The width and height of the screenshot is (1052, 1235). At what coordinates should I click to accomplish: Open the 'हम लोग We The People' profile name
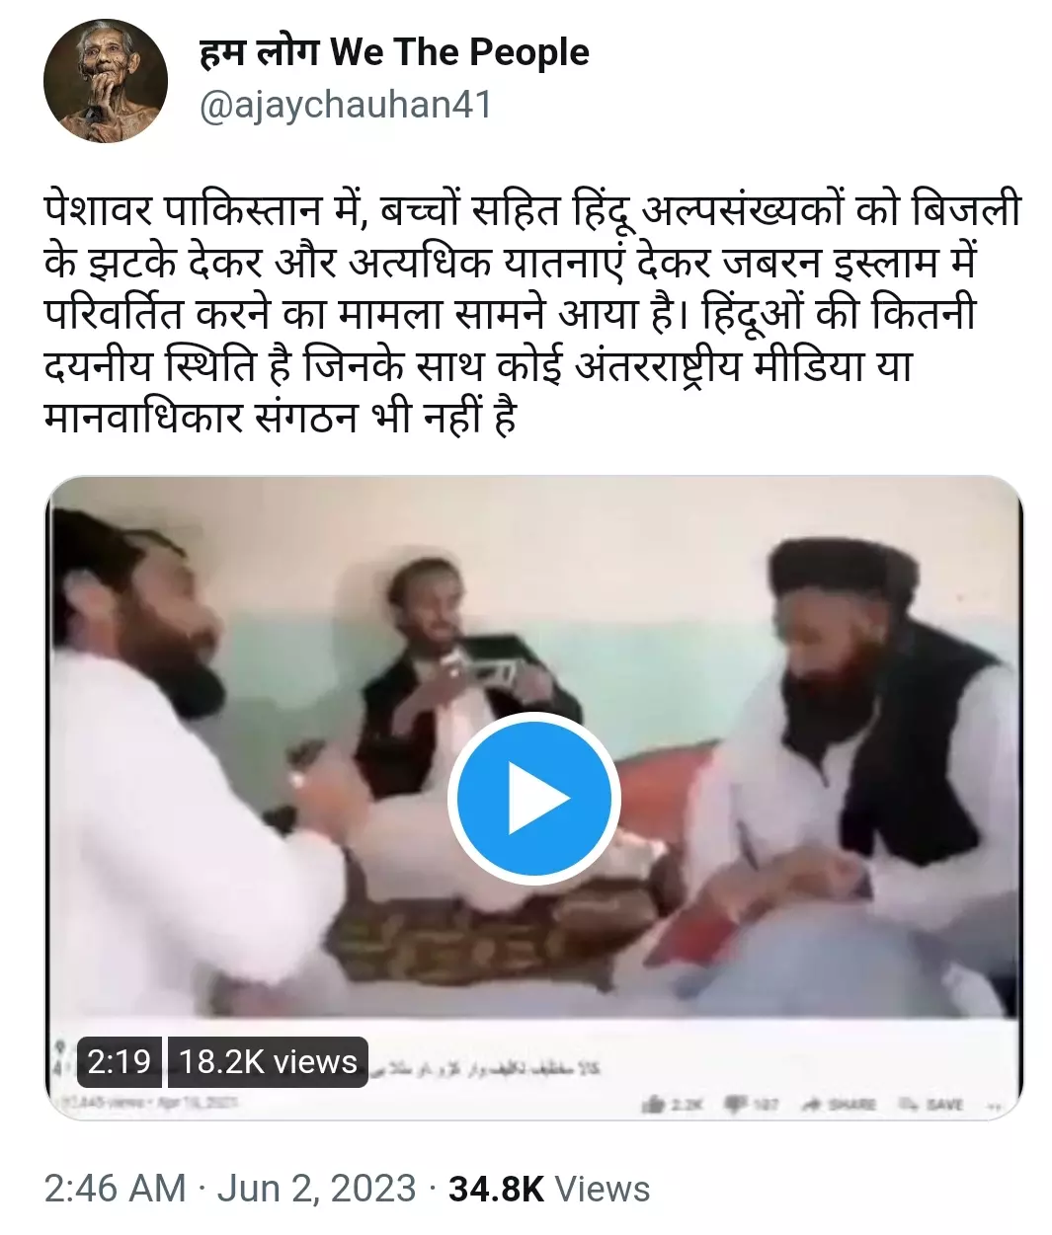(394, 52)
